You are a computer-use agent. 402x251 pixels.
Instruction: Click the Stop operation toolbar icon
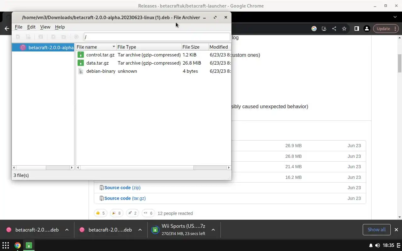coord(76,37)
